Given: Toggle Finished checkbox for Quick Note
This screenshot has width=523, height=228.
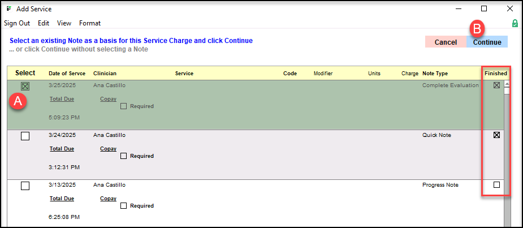Looking at the screenshot, I should 496,135.
